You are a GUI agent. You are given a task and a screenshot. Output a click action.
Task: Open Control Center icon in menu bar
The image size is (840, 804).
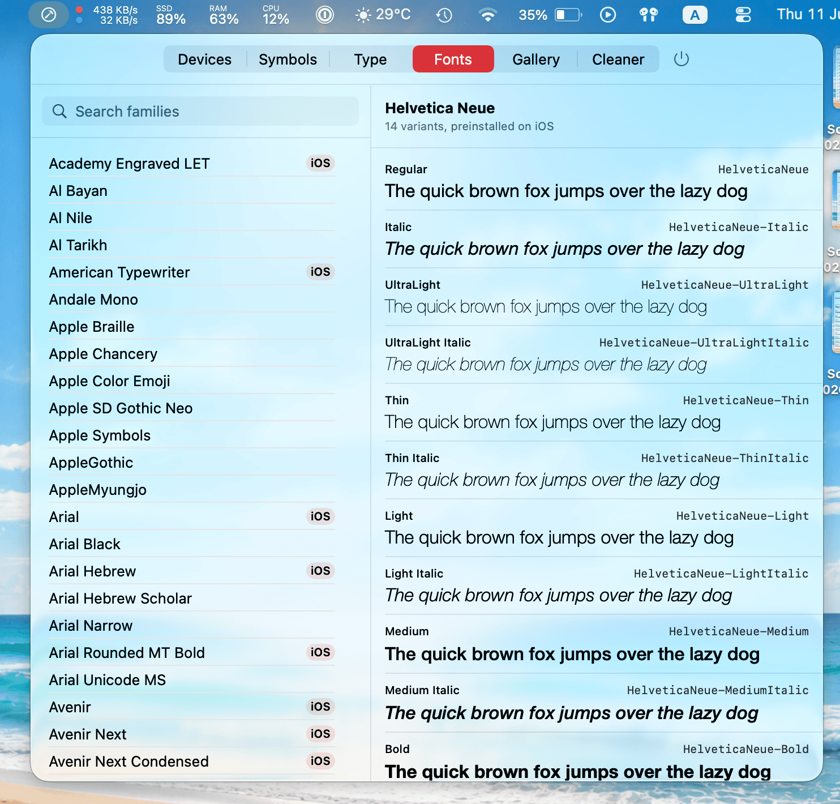743,15
